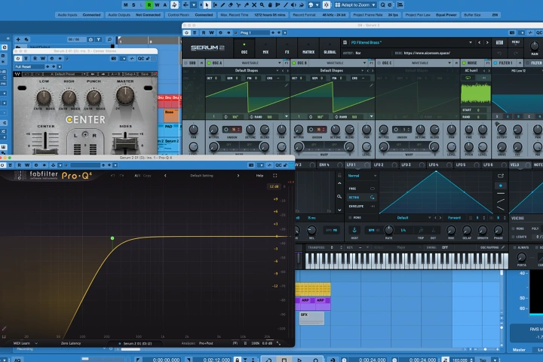Click the 12 dB display range button
The image size is (543, 362).
click(274, 186)
